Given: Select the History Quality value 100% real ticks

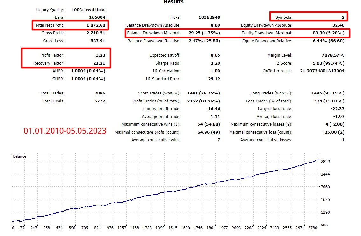Looking at the screenshot, I should coord(88,10).
